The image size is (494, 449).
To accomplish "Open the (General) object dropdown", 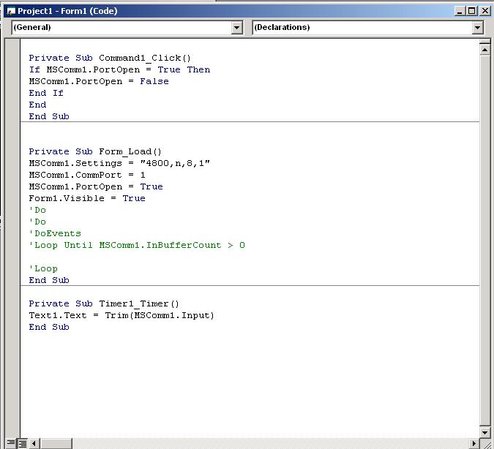I will pos(236,28).
